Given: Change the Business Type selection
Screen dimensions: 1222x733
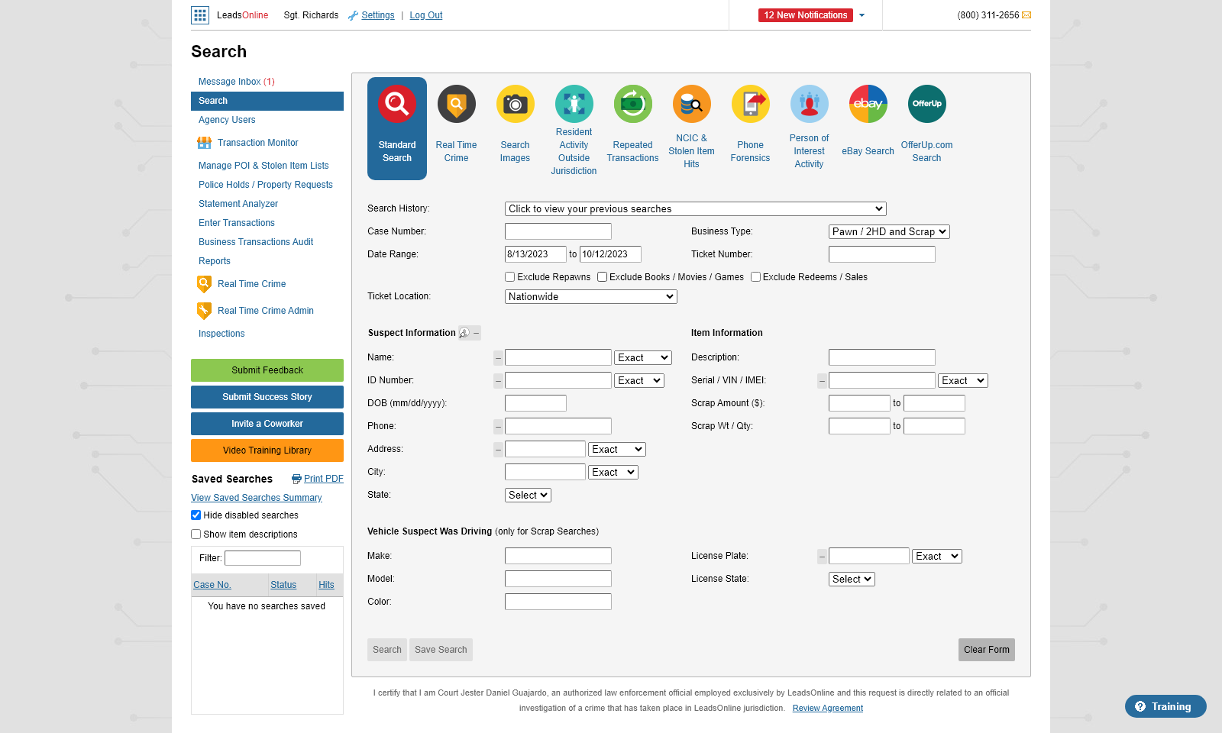Looking at the screenshot, I should click(x=888, y=231).
